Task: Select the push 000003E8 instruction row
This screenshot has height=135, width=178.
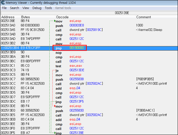Action: tap(89, 25)
